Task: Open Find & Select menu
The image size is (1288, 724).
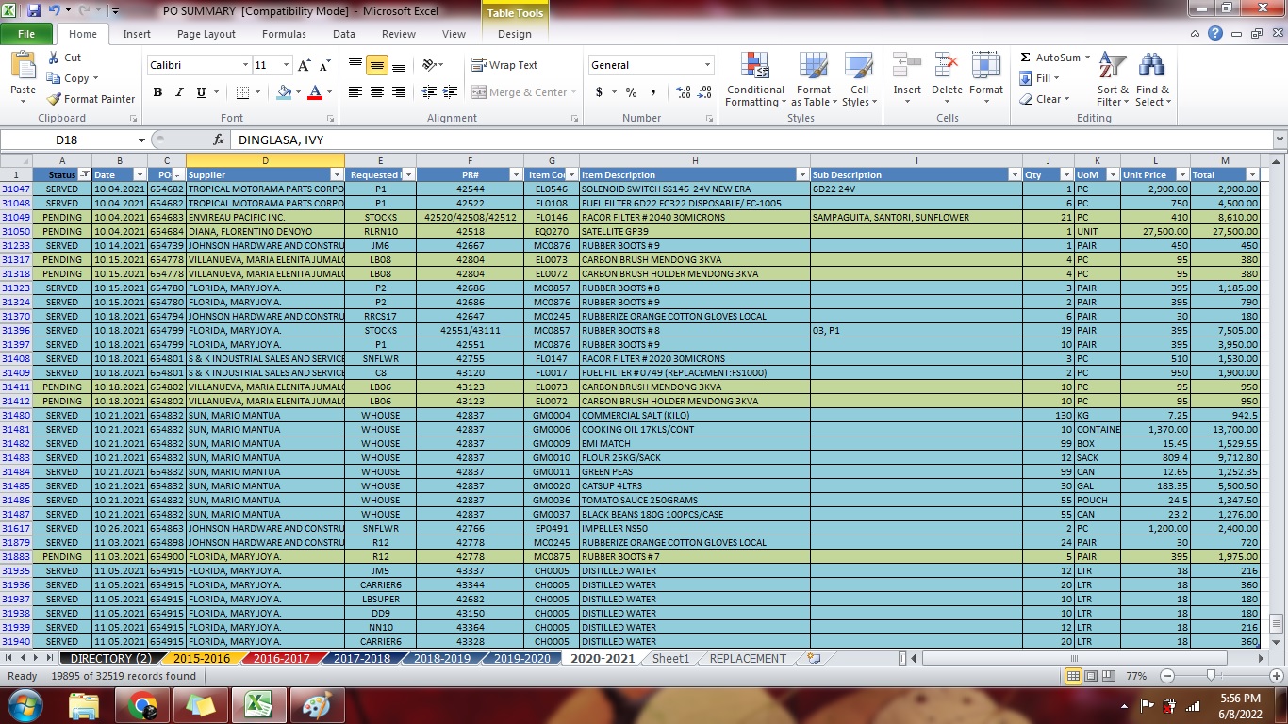Action: pyautogui.click(x=1152, y=80)
